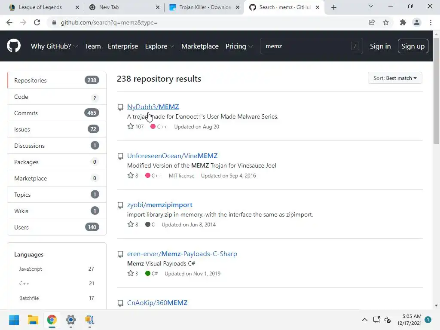
Task: Open the Windows Start menu
Action: [14, 320]
